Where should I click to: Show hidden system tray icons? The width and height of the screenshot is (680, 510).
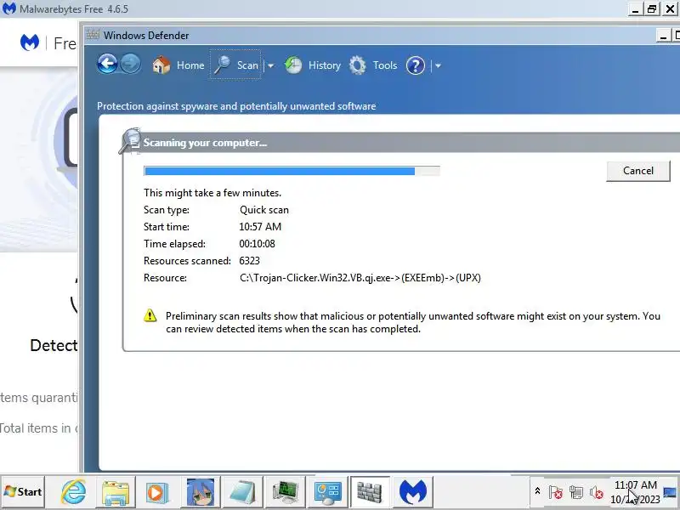(x=537, y=491)
